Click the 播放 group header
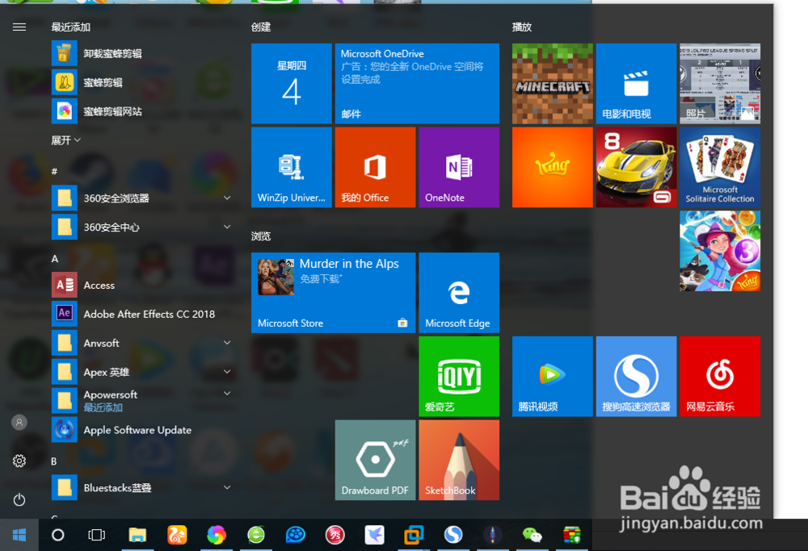The image size is (808, 551). click(x=521, y=27)
